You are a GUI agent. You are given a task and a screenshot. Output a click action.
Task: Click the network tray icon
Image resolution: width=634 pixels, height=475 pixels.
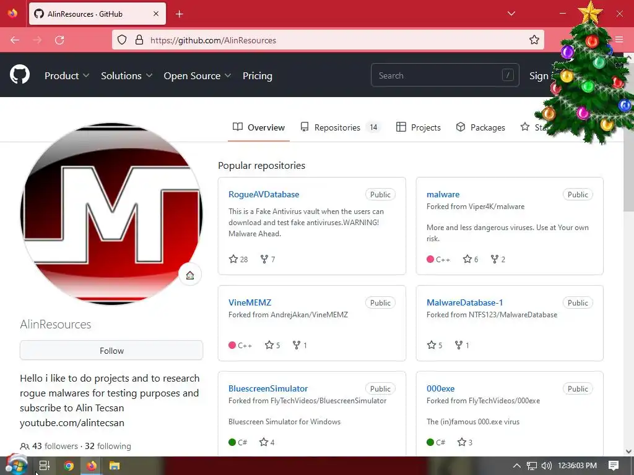click(532, 466)
